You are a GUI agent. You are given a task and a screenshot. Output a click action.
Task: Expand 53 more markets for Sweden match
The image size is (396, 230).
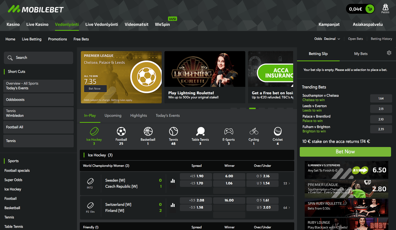[287, 183]
